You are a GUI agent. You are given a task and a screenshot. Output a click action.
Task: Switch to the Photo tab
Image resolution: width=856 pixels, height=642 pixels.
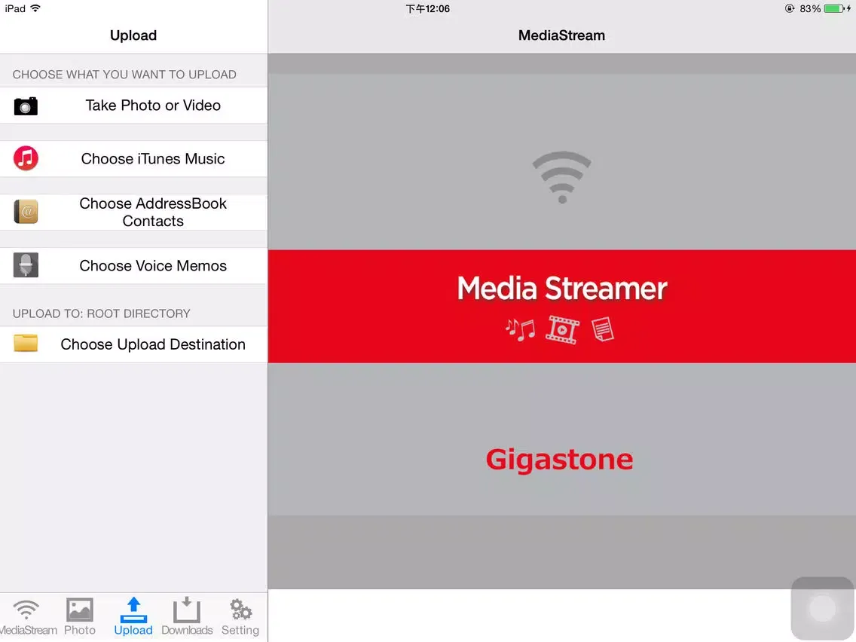[80, 617]
